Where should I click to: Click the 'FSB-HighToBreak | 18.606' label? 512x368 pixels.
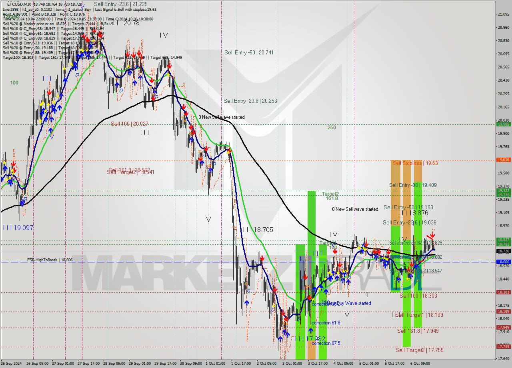click(x=50, y=260)
